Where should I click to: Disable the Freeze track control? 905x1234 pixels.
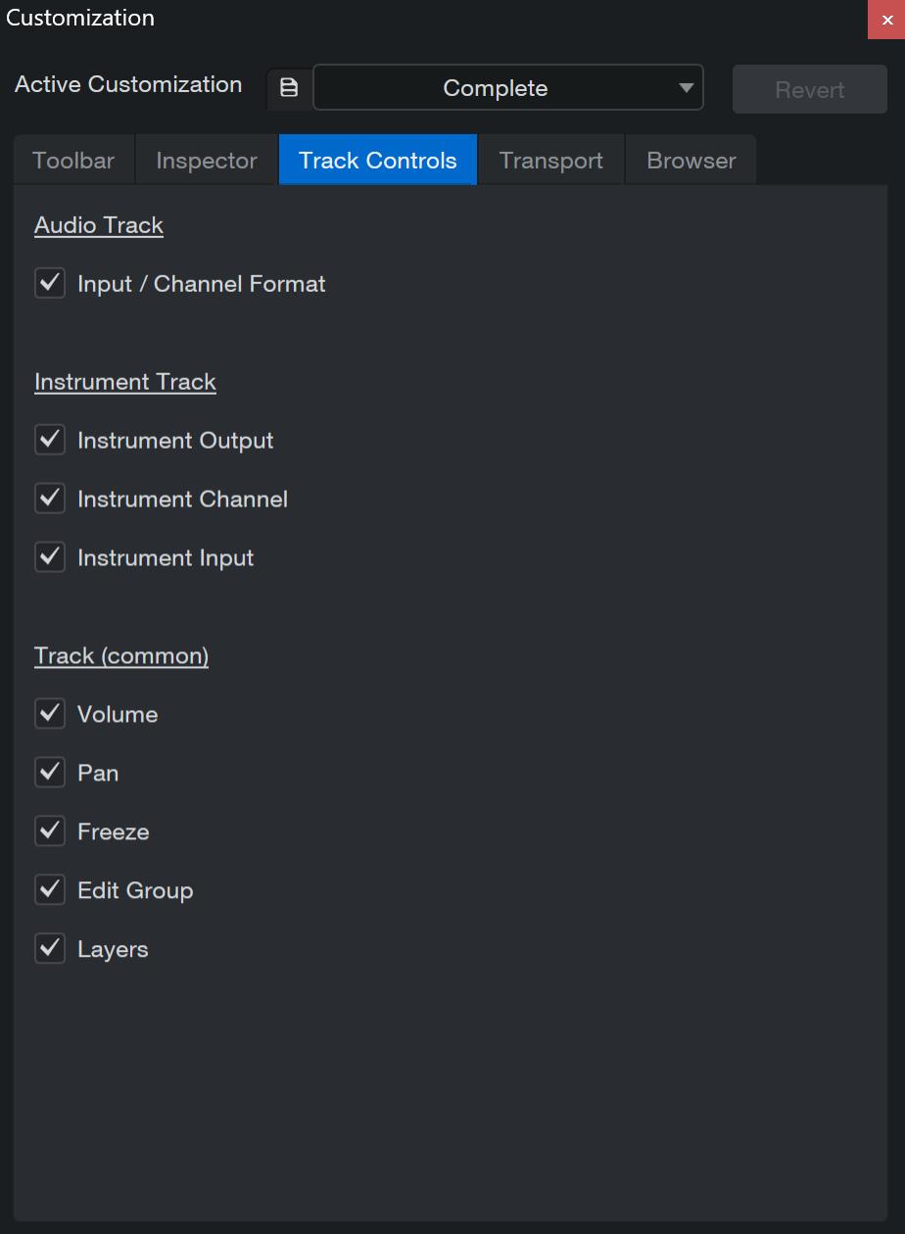(50, 832)
